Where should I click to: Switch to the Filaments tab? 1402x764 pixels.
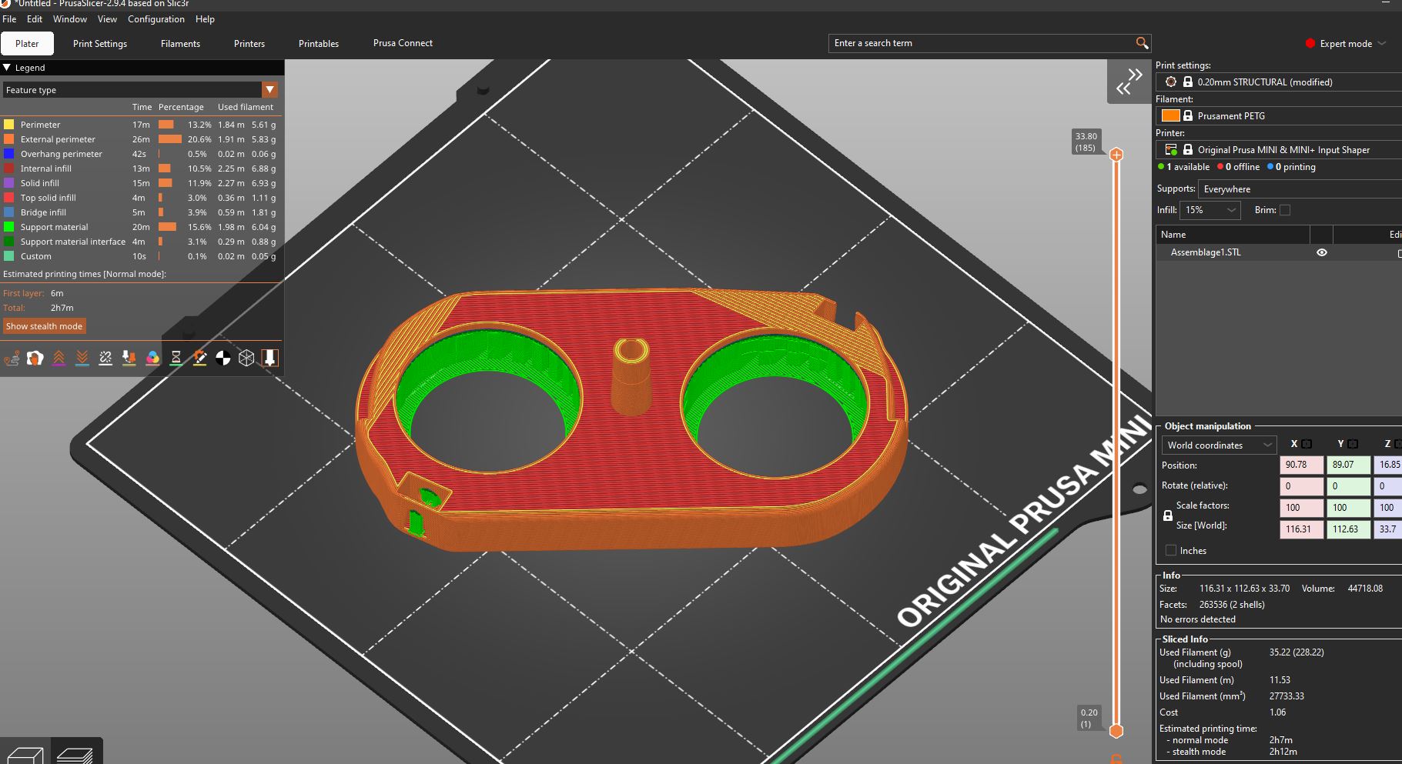[180, 44]
